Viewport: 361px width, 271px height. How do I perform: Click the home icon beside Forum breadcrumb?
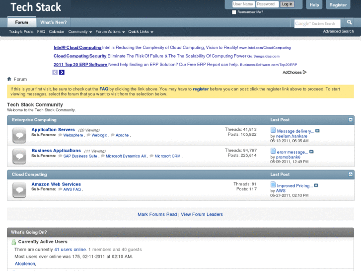click(9, 79)
